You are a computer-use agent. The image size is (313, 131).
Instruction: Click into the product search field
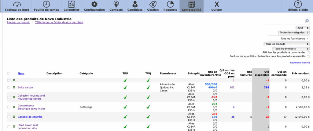[x=284, y=21]
